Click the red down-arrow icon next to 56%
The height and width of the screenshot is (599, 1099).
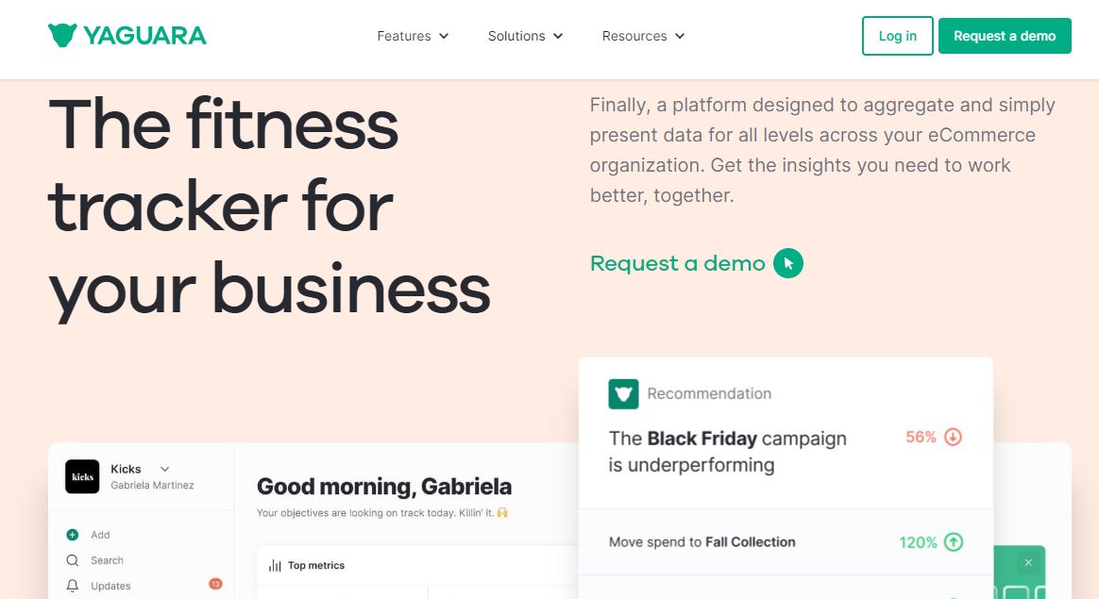[x=953, y=437]
